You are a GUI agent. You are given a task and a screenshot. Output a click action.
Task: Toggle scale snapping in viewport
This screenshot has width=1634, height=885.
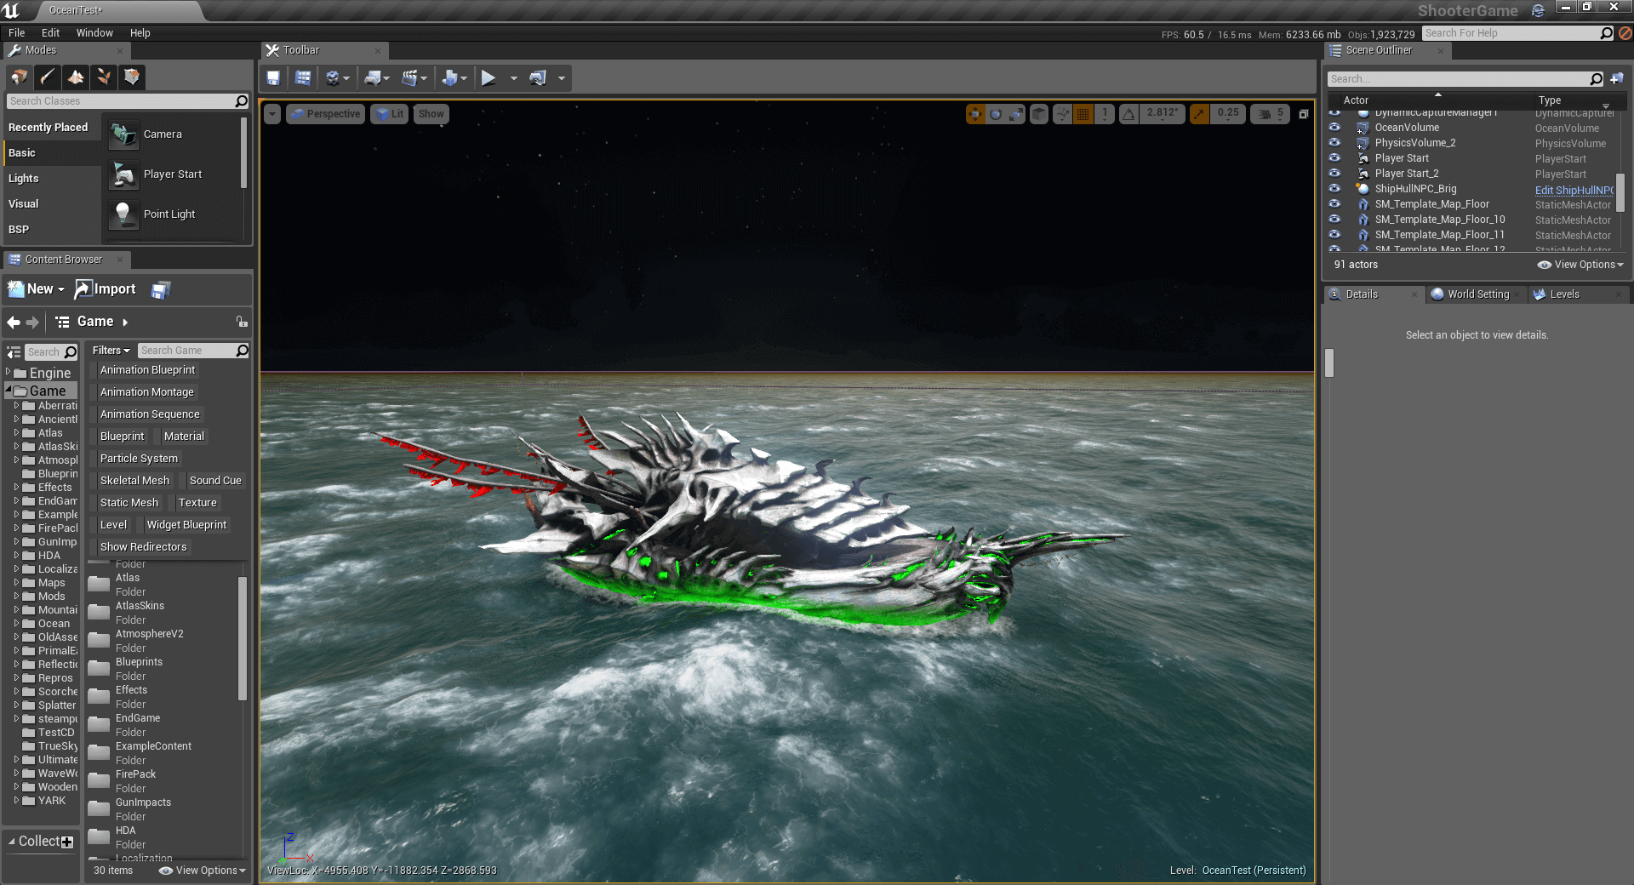[1199, 114]
